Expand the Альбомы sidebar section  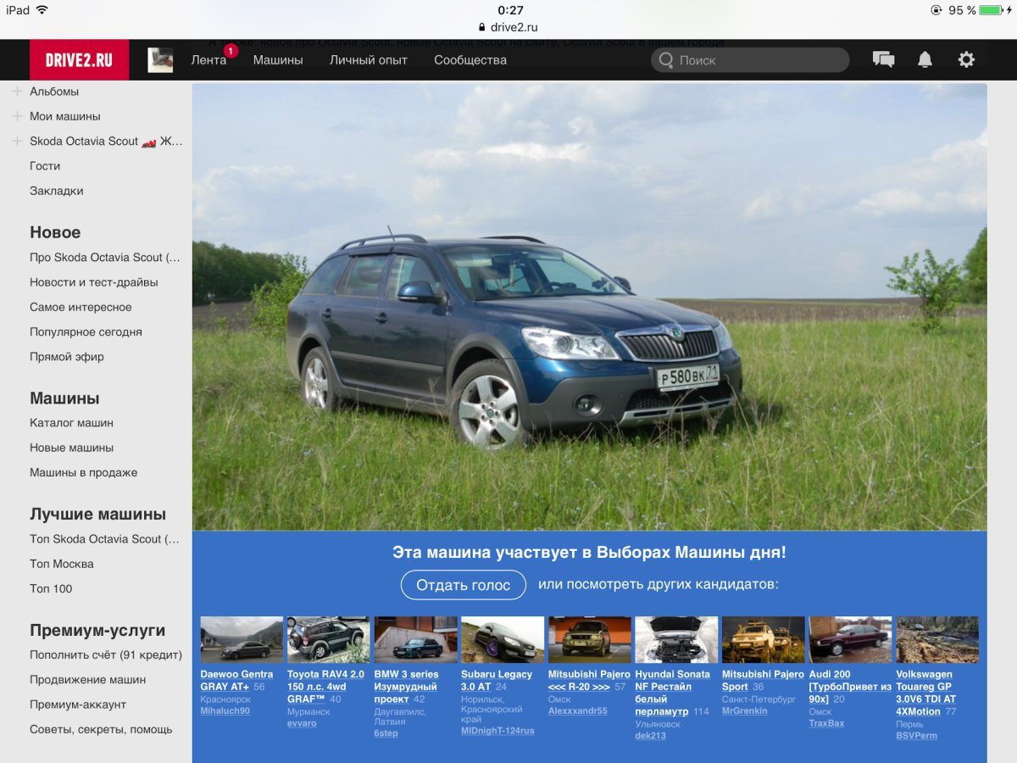(17, 92)
